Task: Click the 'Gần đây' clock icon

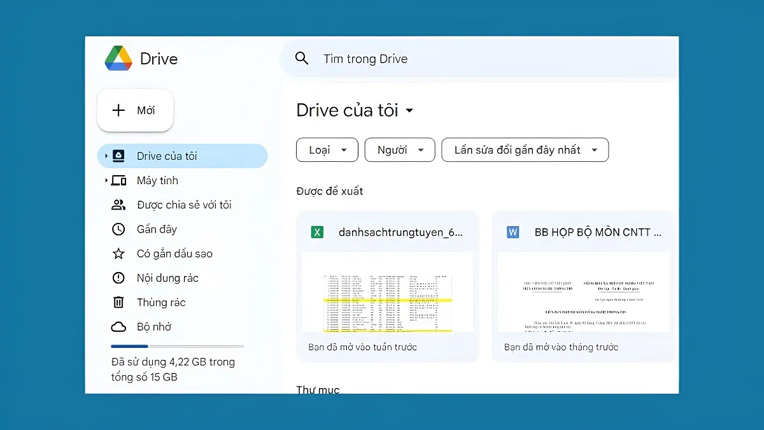Action: [118, 229]
